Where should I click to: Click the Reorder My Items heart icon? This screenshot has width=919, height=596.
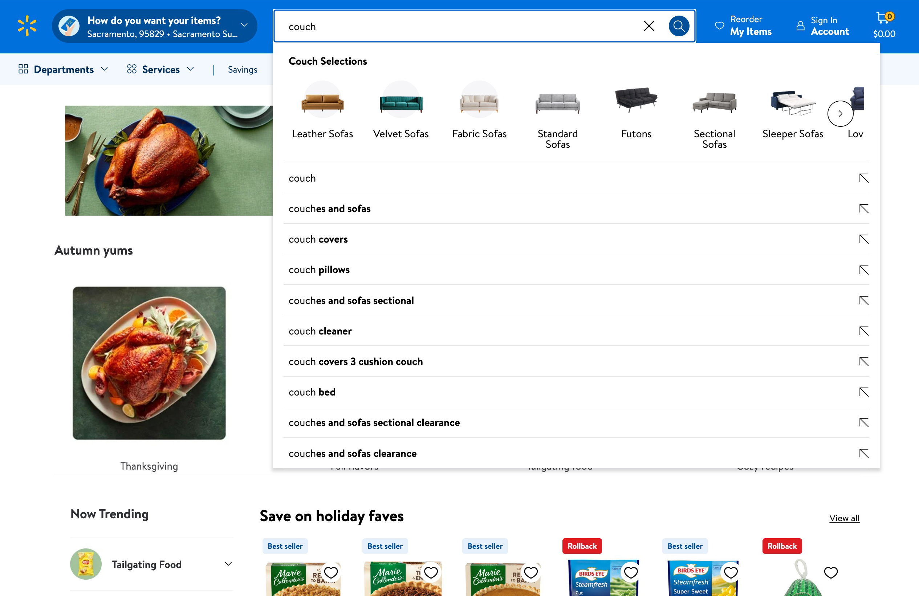tap(720, 25)
